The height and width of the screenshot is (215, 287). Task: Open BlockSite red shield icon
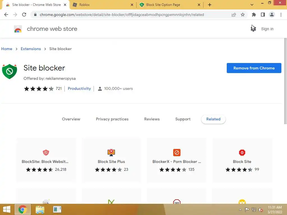point(46,153)
